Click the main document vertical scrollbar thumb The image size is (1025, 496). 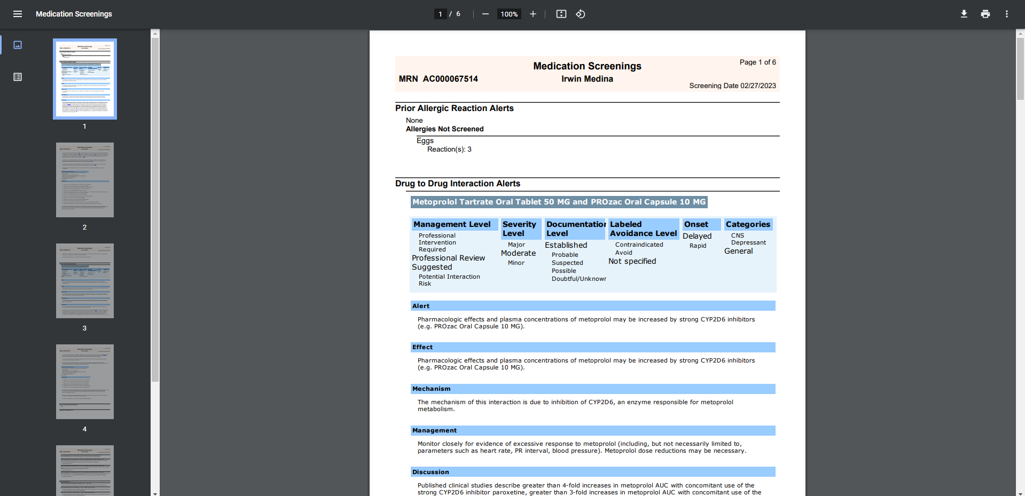[x=1020, y=68]
